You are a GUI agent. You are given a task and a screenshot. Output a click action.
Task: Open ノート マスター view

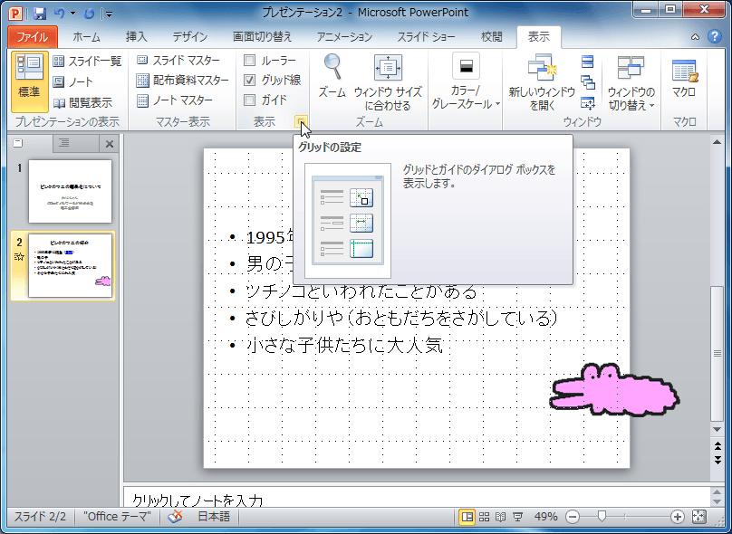175,100
